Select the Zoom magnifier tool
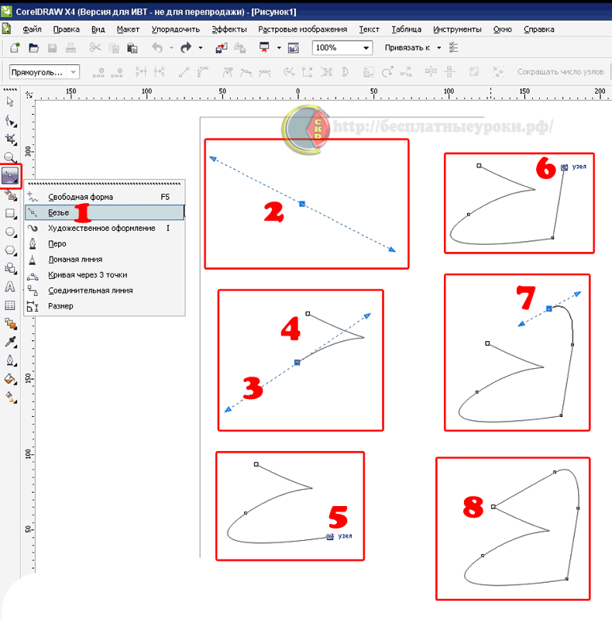The width and height of the screenshot is (612, 620). 10,157
